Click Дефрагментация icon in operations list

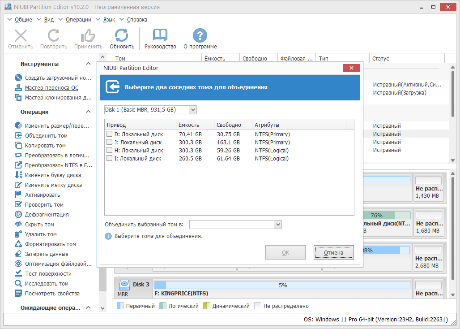[x=18, y=214]
